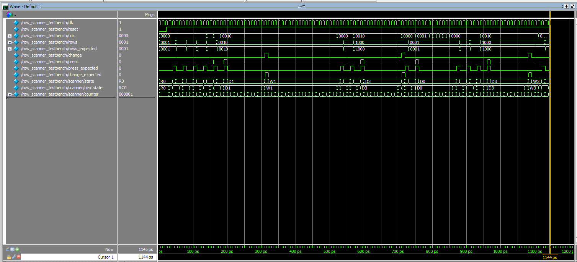Click the toggle leaf names icon
The image size is (577, 262).
tap(8, 249)
